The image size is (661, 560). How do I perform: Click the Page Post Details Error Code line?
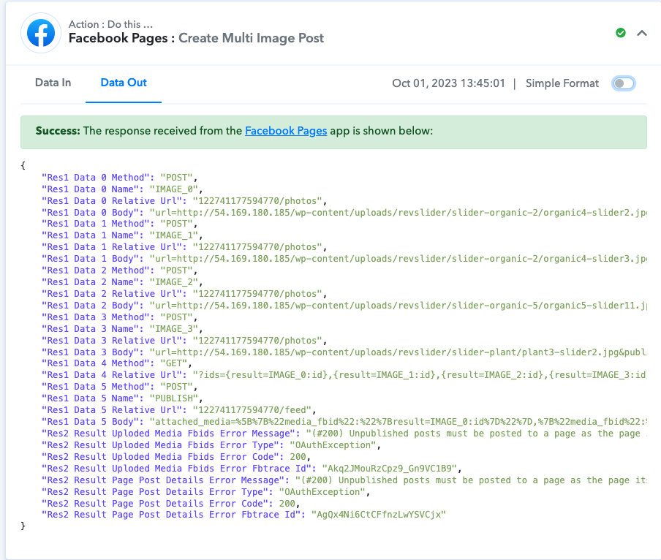click(x=170, y=504)
